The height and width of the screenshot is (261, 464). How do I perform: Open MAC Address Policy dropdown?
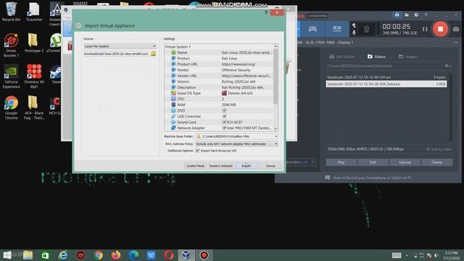[237, 144]
